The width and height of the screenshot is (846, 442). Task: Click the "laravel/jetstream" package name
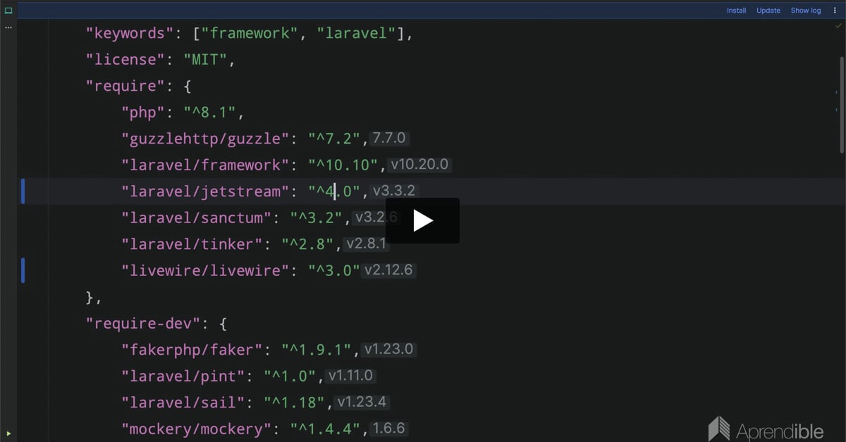coord(205,191)
